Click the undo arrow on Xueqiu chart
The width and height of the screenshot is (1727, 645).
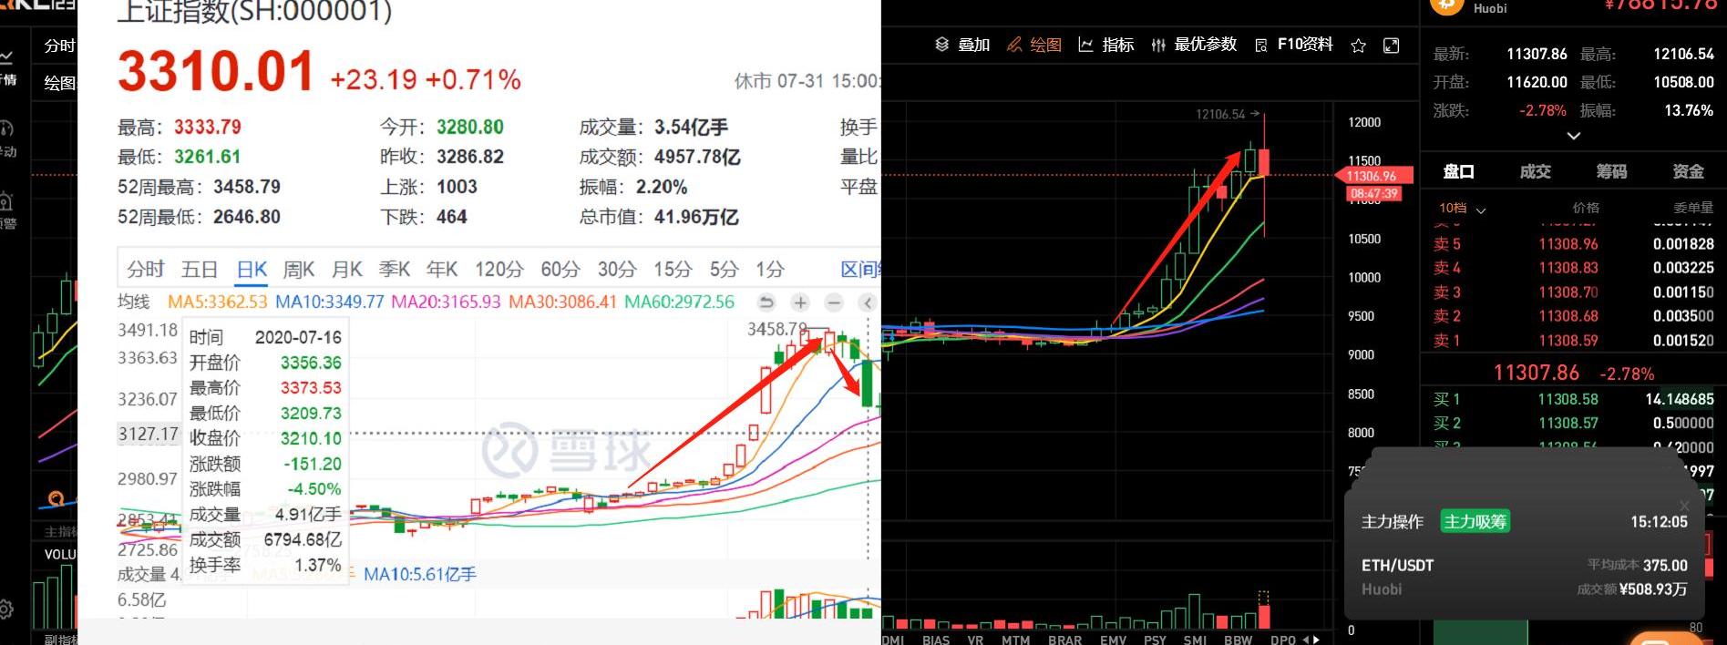coord(766,302)
